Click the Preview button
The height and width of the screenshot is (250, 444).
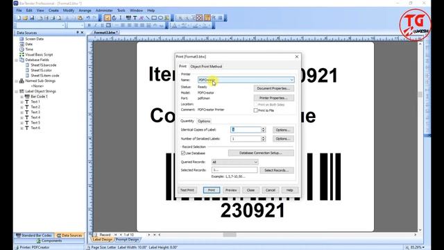pyautogui.click(x=231, y=190)
